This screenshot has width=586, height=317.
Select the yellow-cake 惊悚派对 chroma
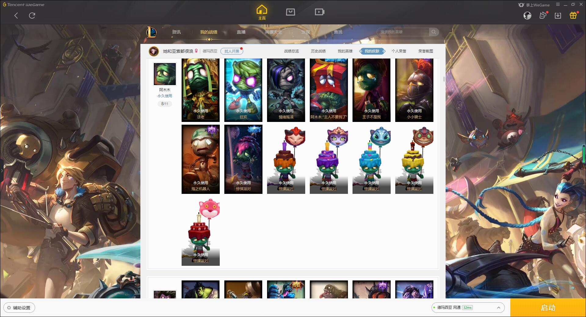pyautogui.click(x=414, y=159)
